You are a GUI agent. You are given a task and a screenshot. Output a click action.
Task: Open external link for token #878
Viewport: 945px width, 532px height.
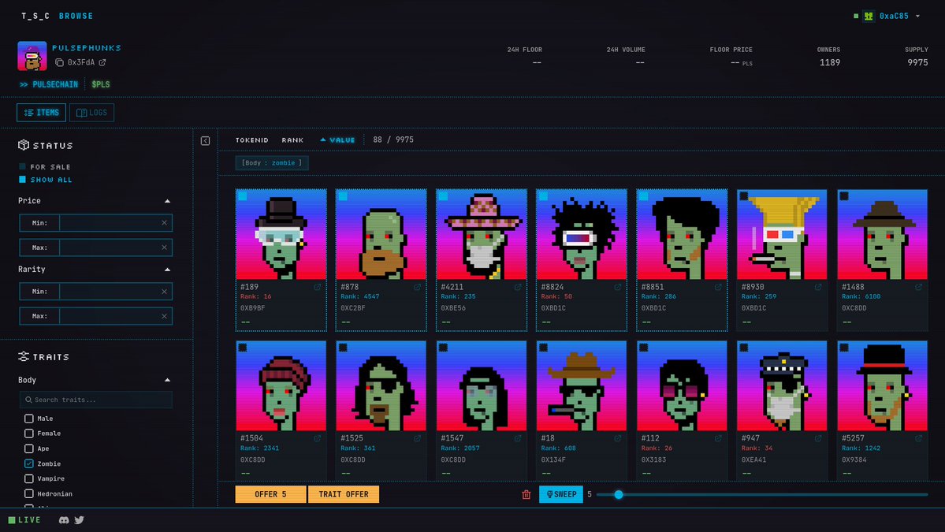pyautogui.click(x=417, y=288)
